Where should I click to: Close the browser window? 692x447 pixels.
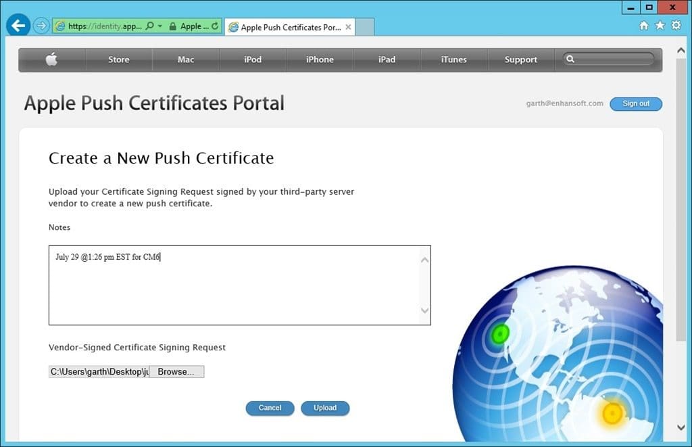point(672,7)
